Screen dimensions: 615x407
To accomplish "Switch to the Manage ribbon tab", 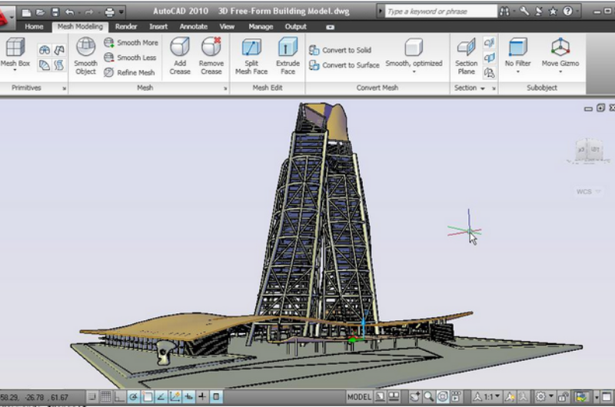I will click(261, 27).
